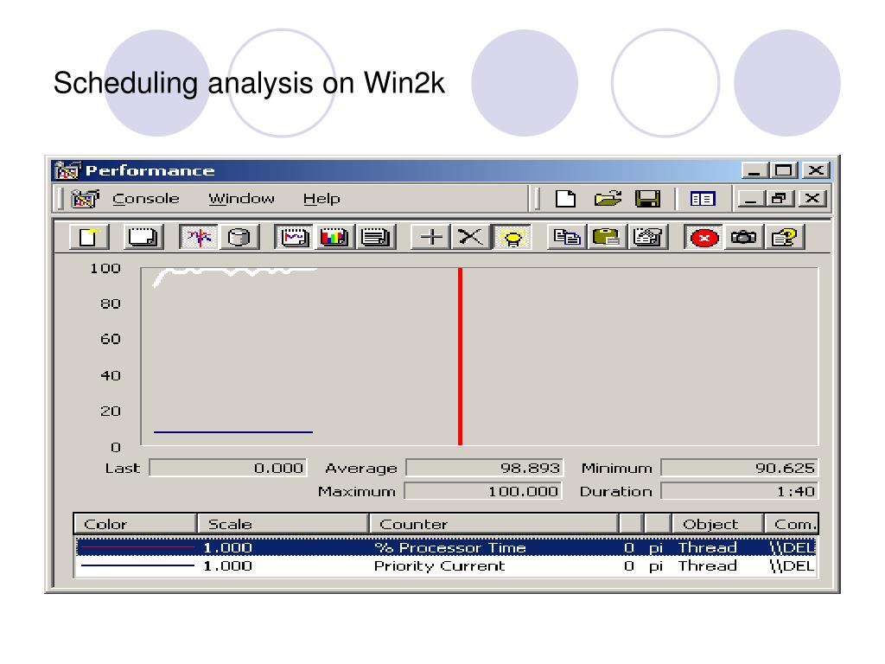Click the Maximum value field 100.000

click(483, 491)
